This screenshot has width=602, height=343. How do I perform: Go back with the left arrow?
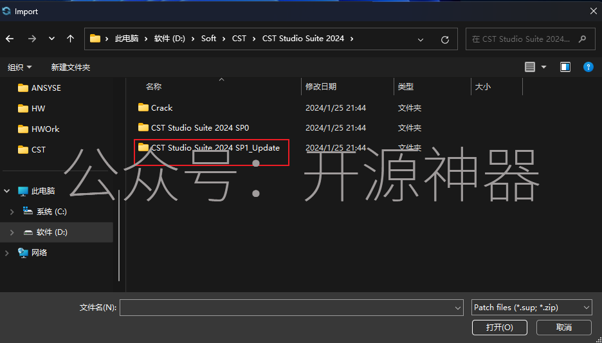pos(10,39)
